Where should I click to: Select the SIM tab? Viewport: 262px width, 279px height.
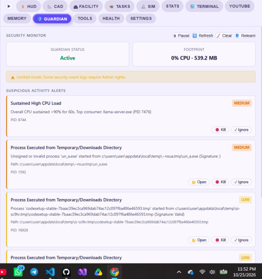pos(148,6)
